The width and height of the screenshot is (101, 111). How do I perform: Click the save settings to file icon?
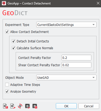click(5, 106)
